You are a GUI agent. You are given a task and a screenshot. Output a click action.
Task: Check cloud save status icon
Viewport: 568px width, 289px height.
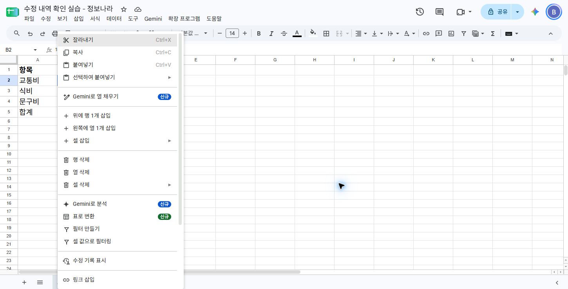click(137, 9)
